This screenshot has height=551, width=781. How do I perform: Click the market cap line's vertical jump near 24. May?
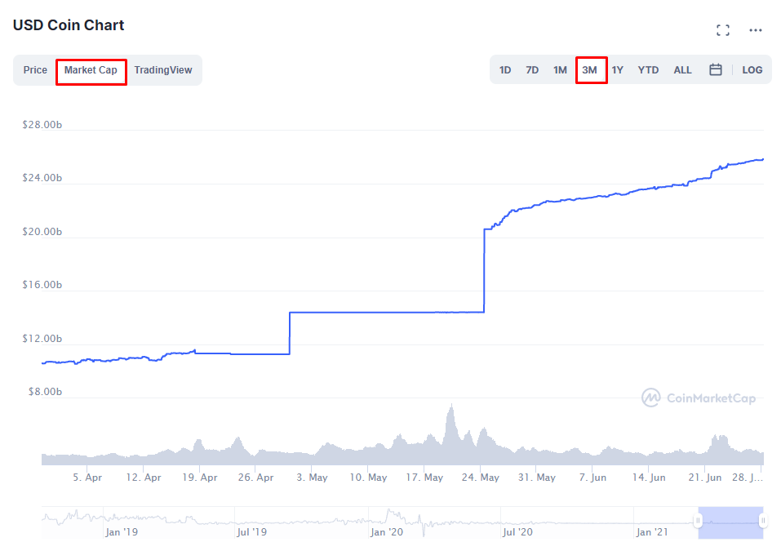(484, 270)
